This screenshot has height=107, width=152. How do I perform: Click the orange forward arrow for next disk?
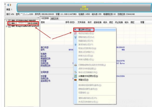point(11,5)
